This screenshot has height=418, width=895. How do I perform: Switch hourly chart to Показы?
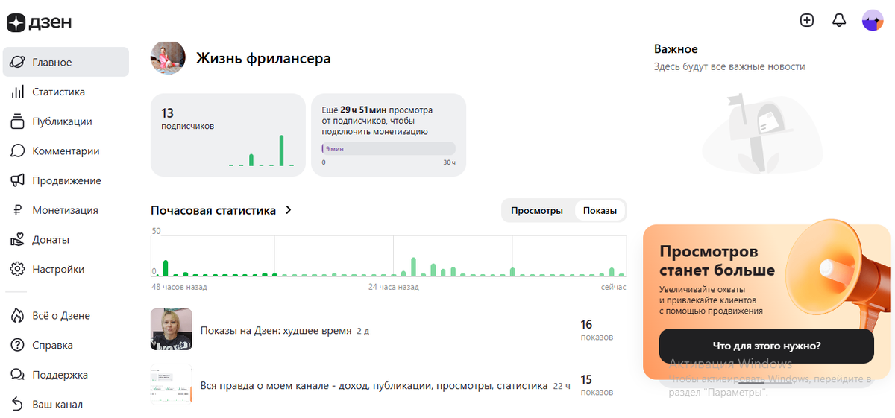pyautogui.click(x=600, y=211)
